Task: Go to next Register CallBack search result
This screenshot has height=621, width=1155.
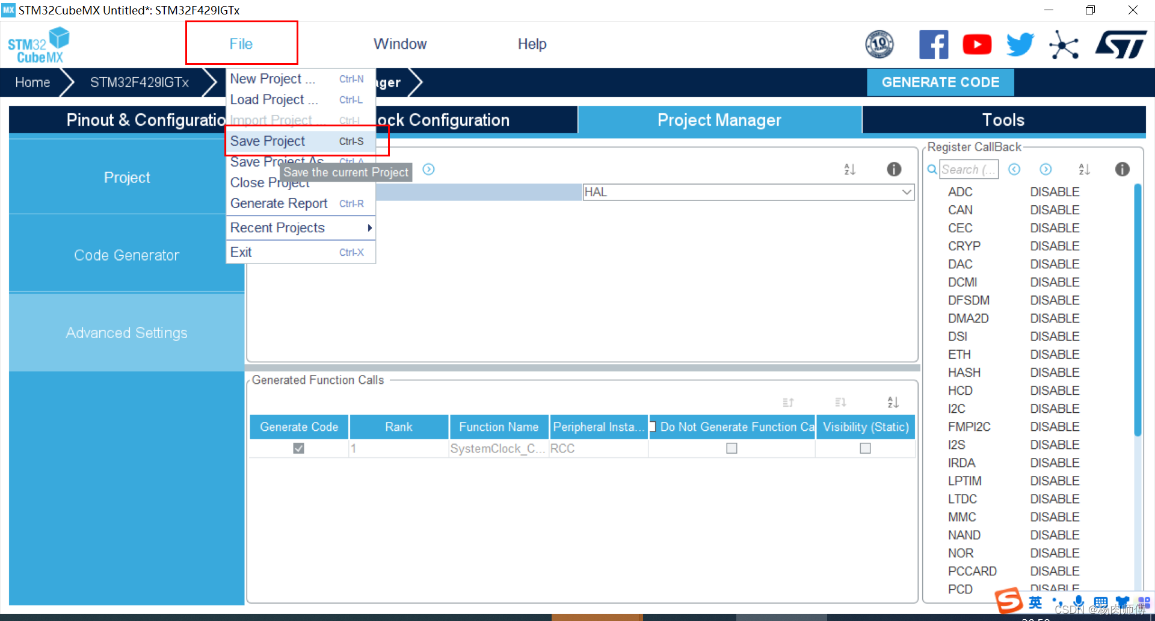Action: (x=1046, y=169)
